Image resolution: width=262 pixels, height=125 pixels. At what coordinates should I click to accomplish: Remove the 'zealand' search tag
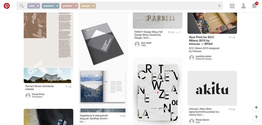pyautogui.click(x=57, y=6)
